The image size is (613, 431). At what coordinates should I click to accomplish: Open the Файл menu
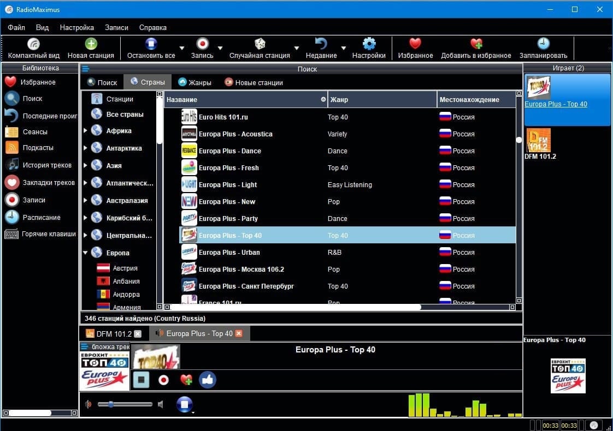pyautogui.click(x=16, y=27)
